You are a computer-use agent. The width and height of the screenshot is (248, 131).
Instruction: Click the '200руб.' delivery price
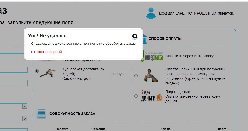point(118,74)
